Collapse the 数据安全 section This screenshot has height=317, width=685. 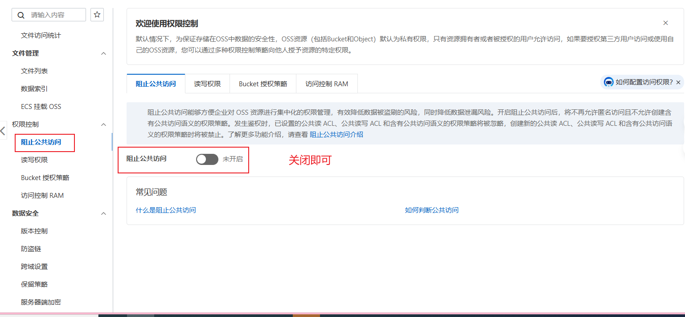(103, 213)
